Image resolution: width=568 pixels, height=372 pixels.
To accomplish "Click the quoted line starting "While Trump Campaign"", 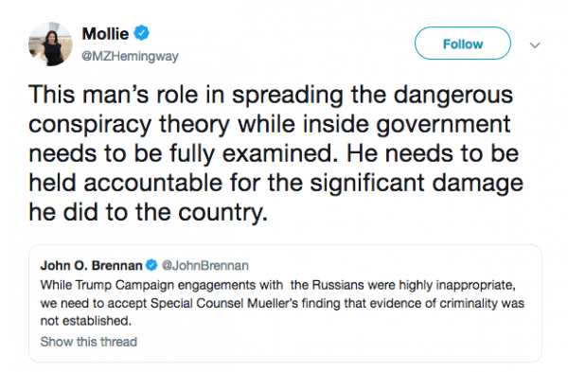I will pos(277,285).
